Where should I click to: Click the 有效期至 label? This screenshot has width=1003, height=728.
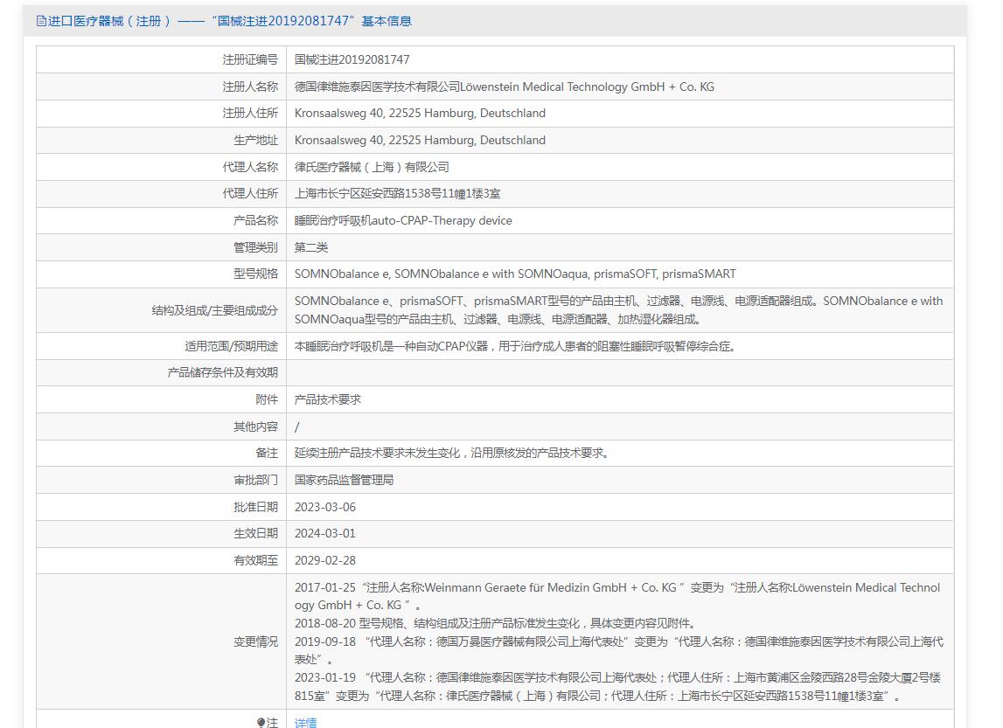(x=256, y=560)
